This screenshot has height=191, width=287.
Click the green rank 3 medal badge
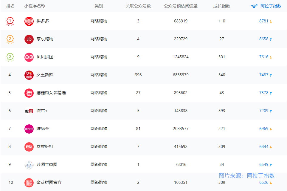pos(10,57)
